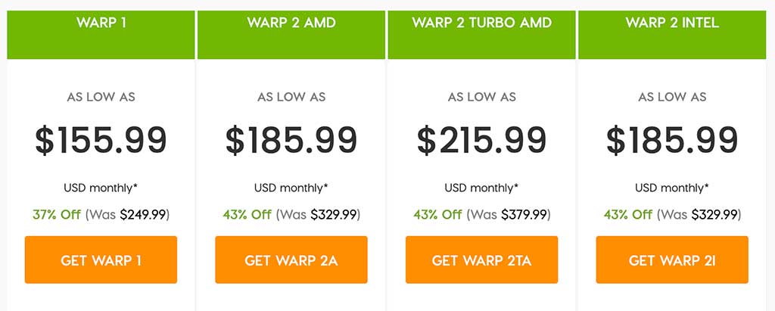Choose the GET WARP 2I button
The image size is (775, 311).
tap(672, 260)
